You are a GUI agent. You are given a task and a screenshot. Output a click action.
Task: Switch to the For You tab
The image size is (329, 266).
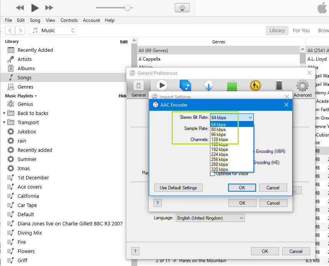(x=301, y=31)
